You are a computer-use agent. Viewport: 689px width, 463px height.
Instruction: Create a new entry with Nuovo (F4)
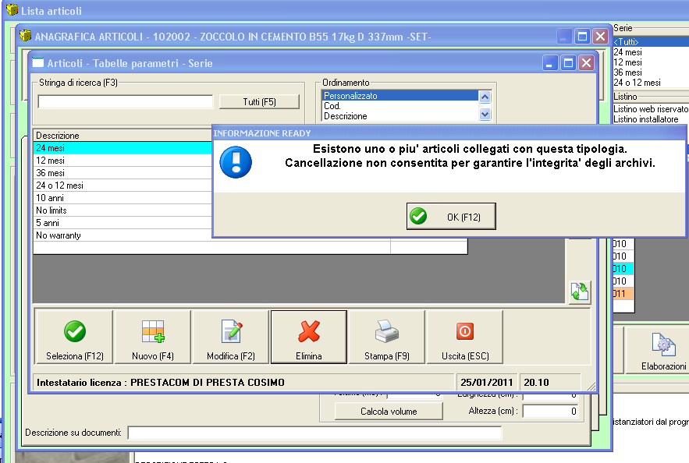click(x=152, y=337)
